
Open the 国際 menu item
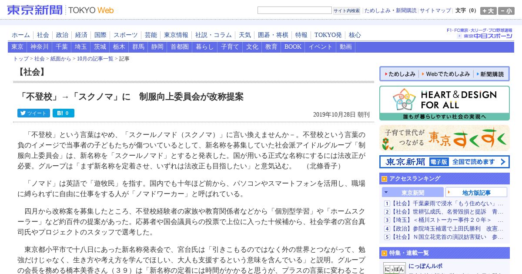100,35
